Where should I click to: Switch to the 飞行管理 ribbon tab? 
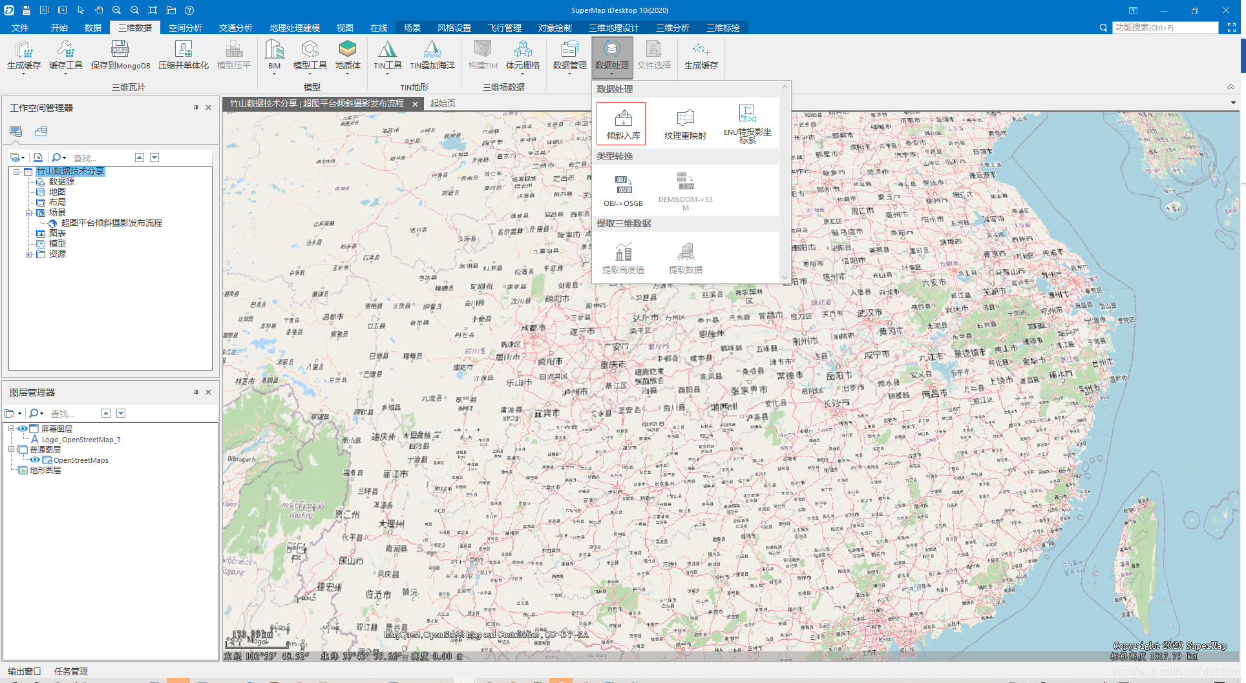[505, 28]
